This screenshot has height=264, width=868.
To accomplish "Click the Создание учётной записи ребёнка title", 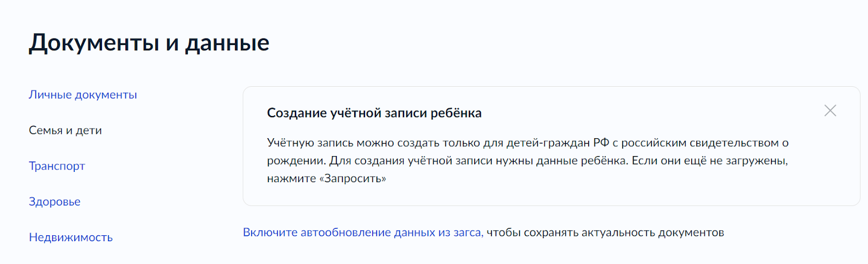I will point(374,113).
